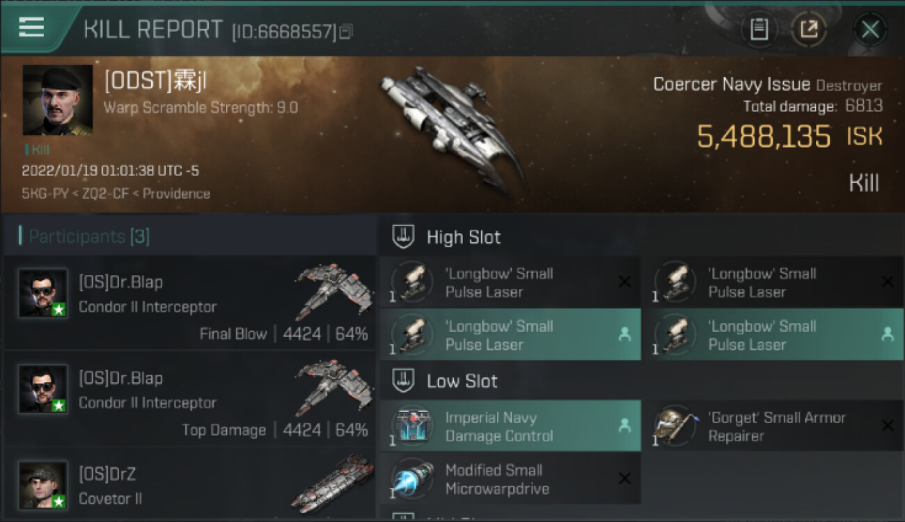Open Final Blow Dr.Blap participant entry

coord(190,303)
